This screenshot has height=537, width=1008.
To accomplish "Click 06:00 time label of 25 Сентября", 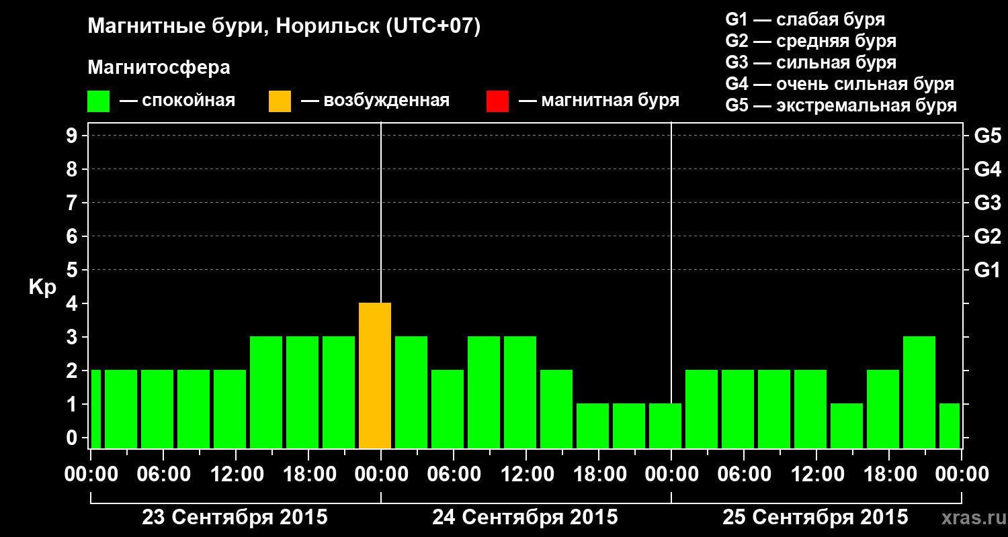I will coord(744,475).
